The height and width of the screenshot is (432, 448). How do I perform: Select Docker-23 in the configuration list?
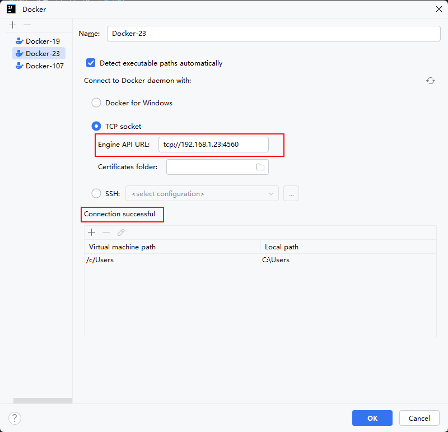pos(39,53)
